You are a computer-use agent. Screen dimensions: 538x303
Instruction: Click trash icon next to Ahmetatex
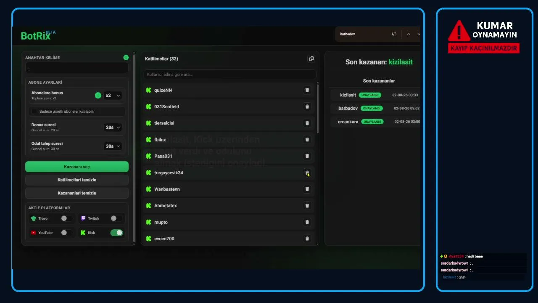(307, 206)
